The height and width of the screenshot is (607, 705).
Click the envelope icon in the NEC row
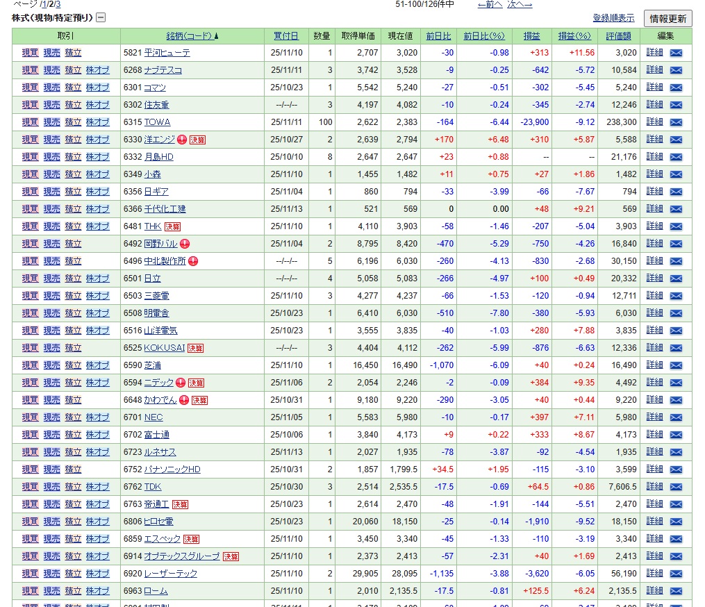click(676, 417)
